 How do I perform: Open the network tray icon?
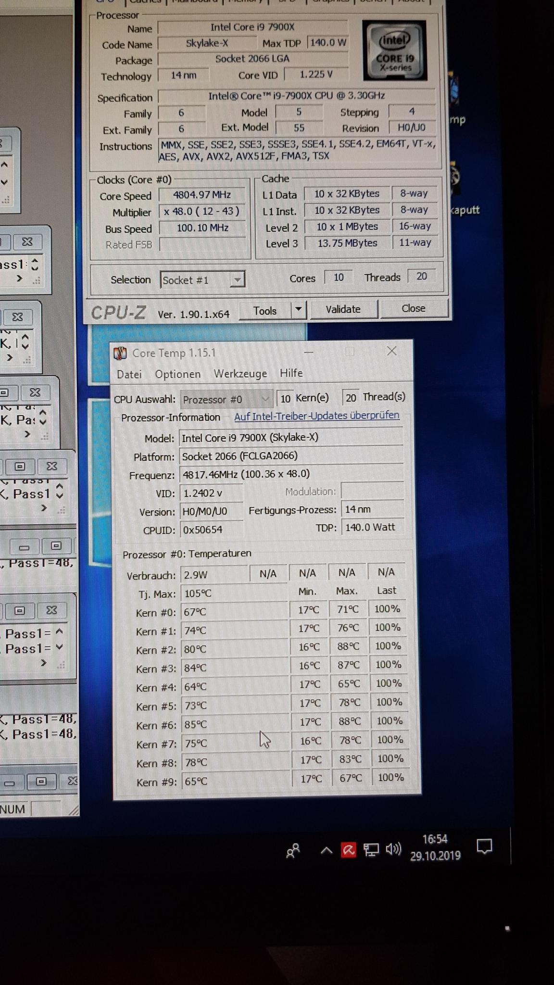(371, 850)
